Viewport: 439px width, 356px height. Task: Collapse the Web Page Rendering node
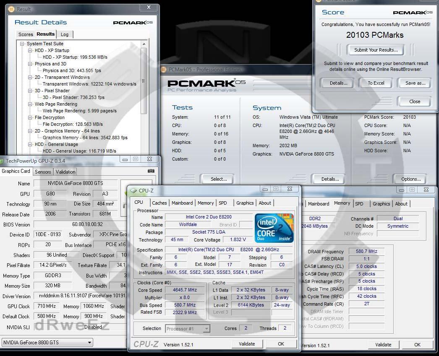tap(30, 104)
